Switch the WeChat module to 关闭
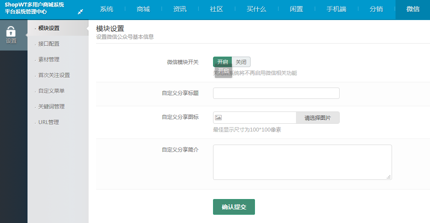 point(241,62)
